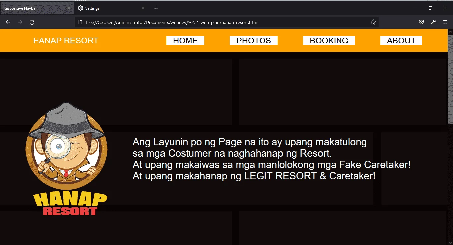Open the Pocket save icon

tap(421, 22)
